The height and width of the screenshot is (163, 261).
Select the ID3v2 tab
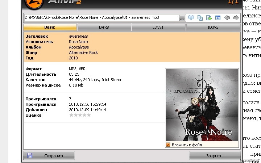click(213, 27)
